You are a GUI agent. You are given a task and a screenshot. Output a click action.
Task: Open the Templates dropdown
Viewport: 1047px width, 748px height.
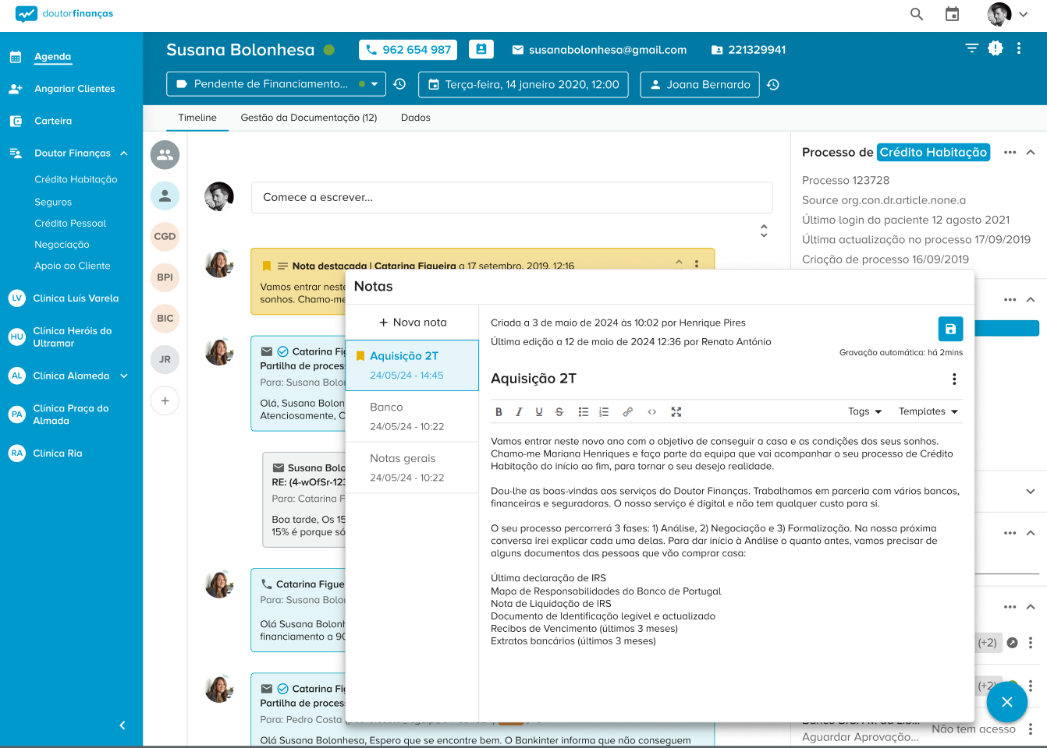928,411
